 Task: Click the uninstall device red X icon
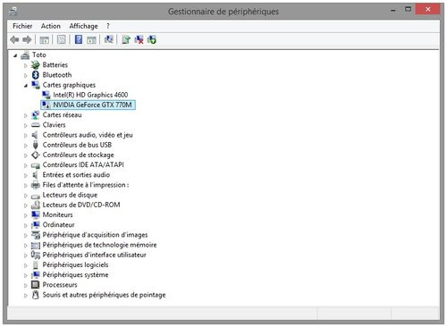click(139, 39)
